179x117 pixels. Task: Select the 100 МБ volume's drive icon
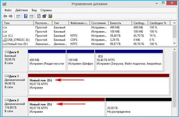tap(5, 32)
